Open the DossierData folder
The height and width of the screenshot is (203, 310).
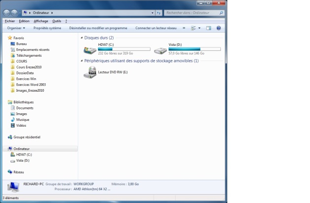[x=22, y=73]
